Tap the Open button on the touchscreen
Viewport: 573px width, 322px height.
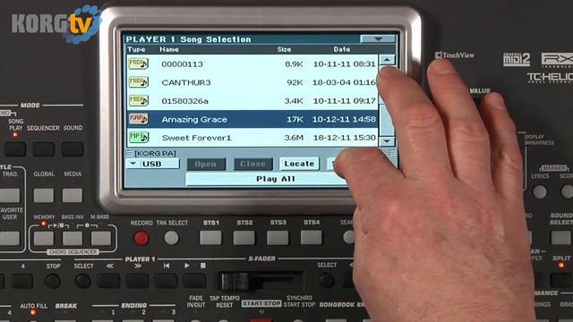[206, 165]
